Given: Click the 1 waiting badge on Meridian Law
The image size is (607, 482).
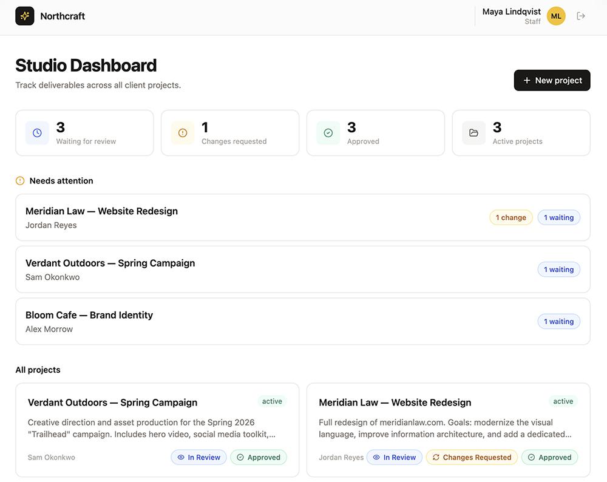Looking at the screenshot, I should click(558, 217).
